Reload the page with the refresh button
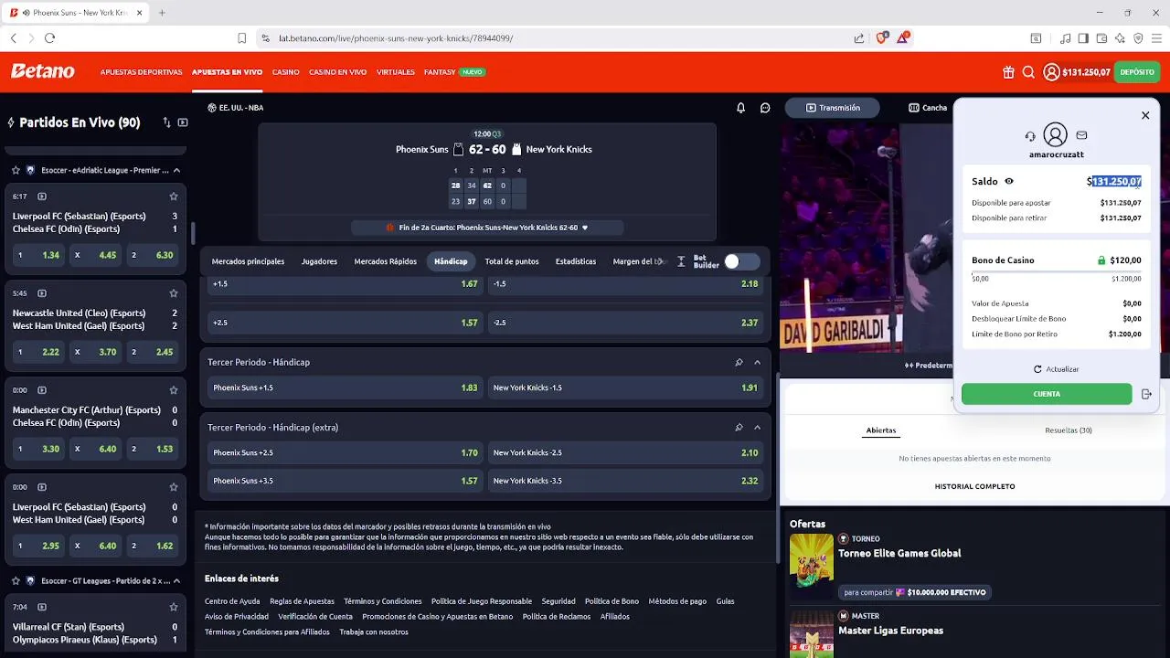Image resolution: width=1170 pixels, height=658 pixels. coord(49,38)
